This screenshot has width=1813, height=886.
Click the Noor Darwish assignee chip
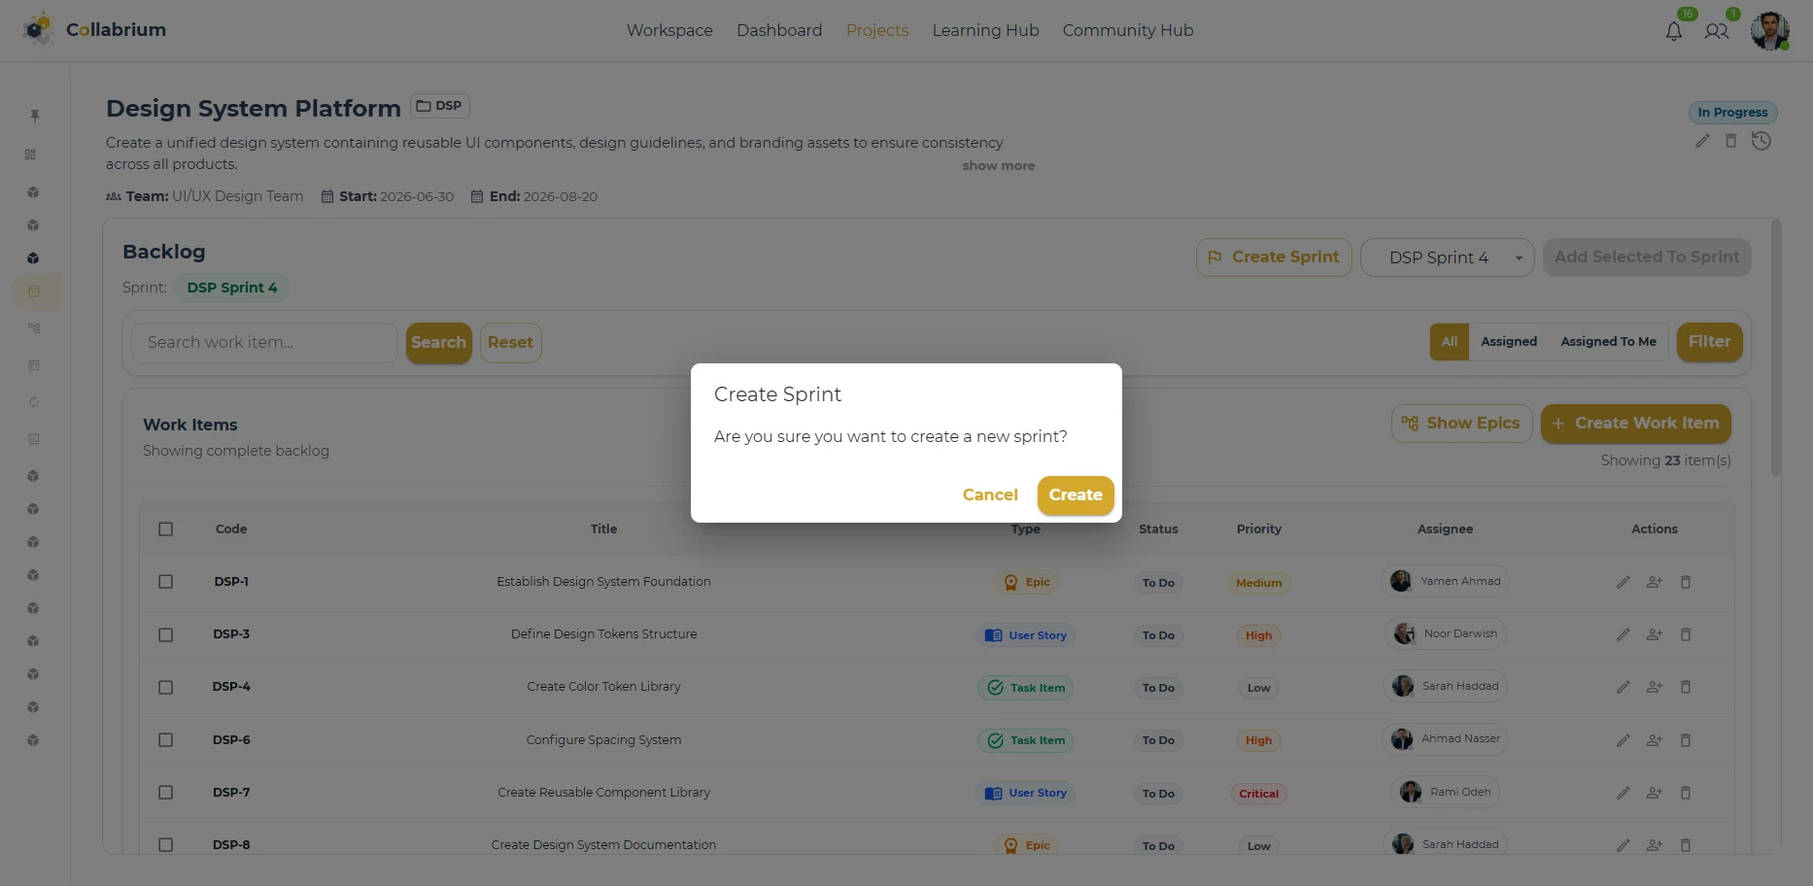point(1445,634)
